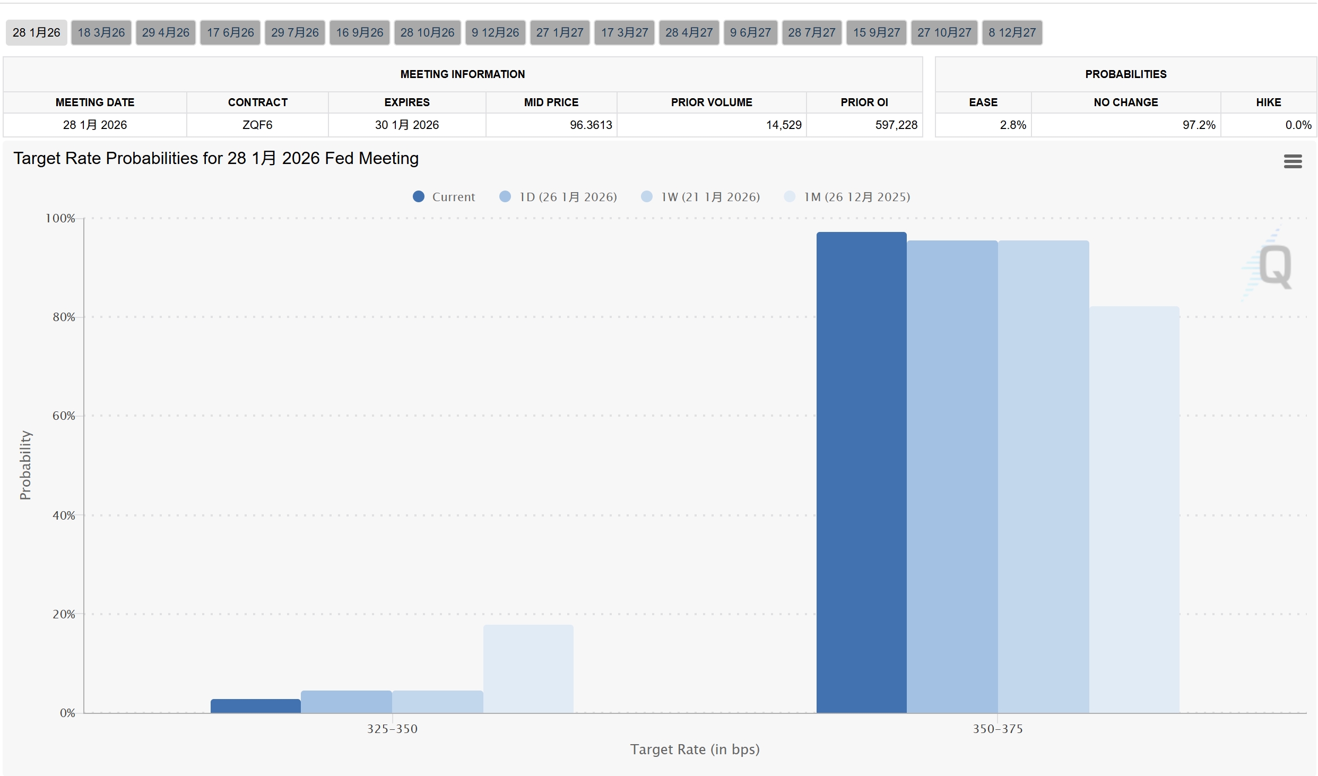
Task: Click the Current bar for 325-350
Action: pyautogui.click(x=256, y=706)
